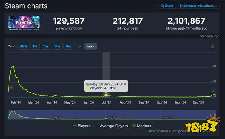Set zoom to 3m

(x=57, y=46)
